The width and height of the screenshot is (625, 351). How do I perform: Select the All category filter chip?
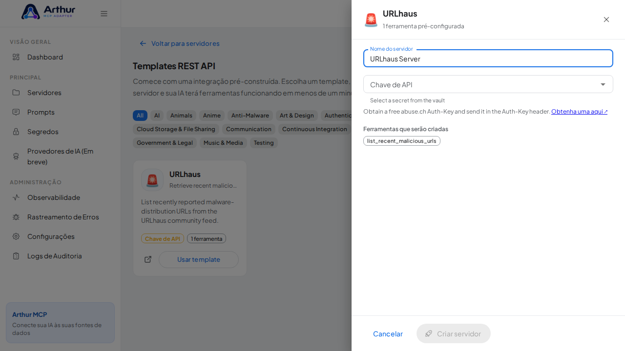click(140, 116)
